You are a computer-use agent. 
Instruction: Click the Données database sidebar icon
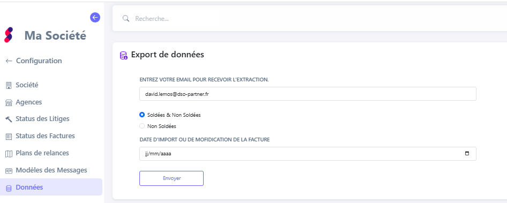pyautogui.click(x=9, y=188)
